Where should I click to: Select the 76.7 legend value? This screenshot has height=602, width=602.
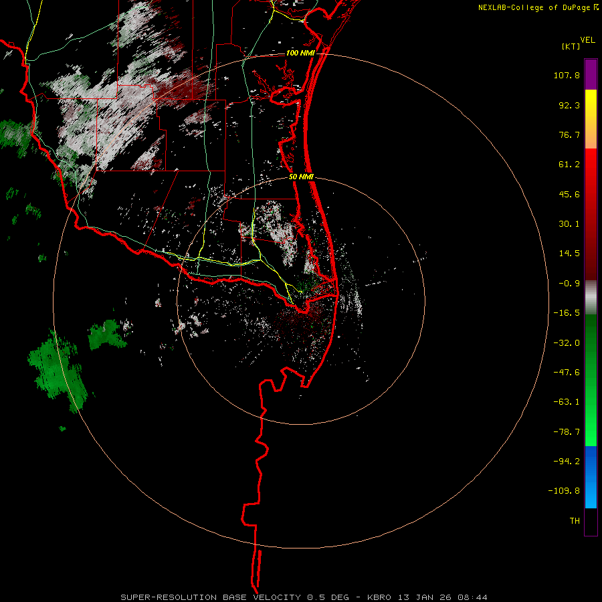(x=569, y=134)
